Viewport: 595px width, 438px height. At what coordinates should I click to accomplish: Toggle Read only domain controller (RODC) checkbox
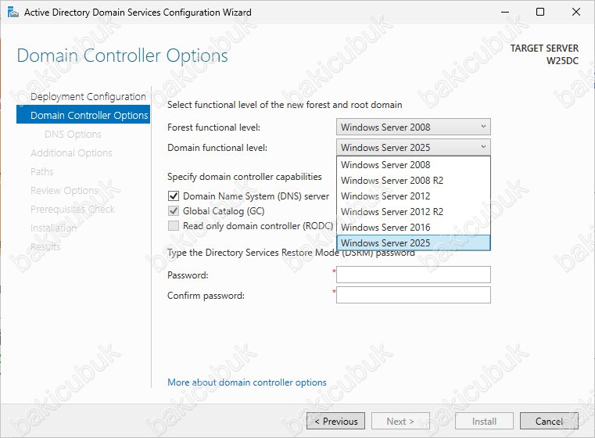coord(174,226)
